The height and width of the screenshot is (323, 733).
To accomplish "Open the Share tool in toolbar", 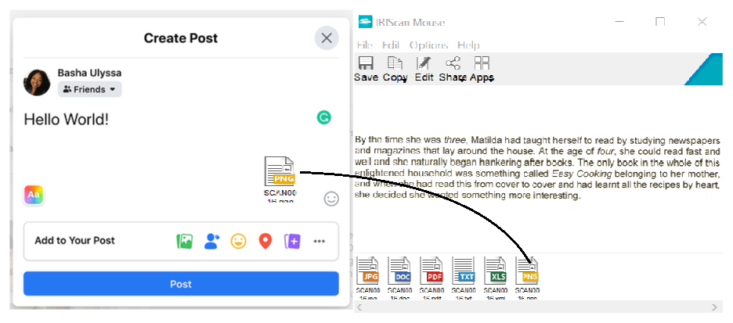I will 453,63.
